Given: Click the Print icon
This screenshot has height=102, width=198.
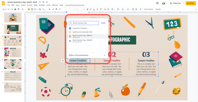Looking at the screenshot, I should coord(15,9).
